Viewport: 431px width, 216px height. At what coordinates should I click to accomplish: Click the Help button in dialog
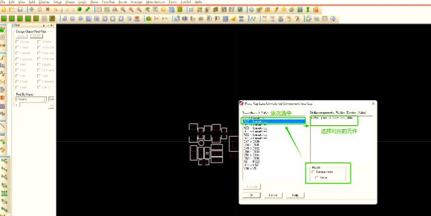click(x=294, y=195)
